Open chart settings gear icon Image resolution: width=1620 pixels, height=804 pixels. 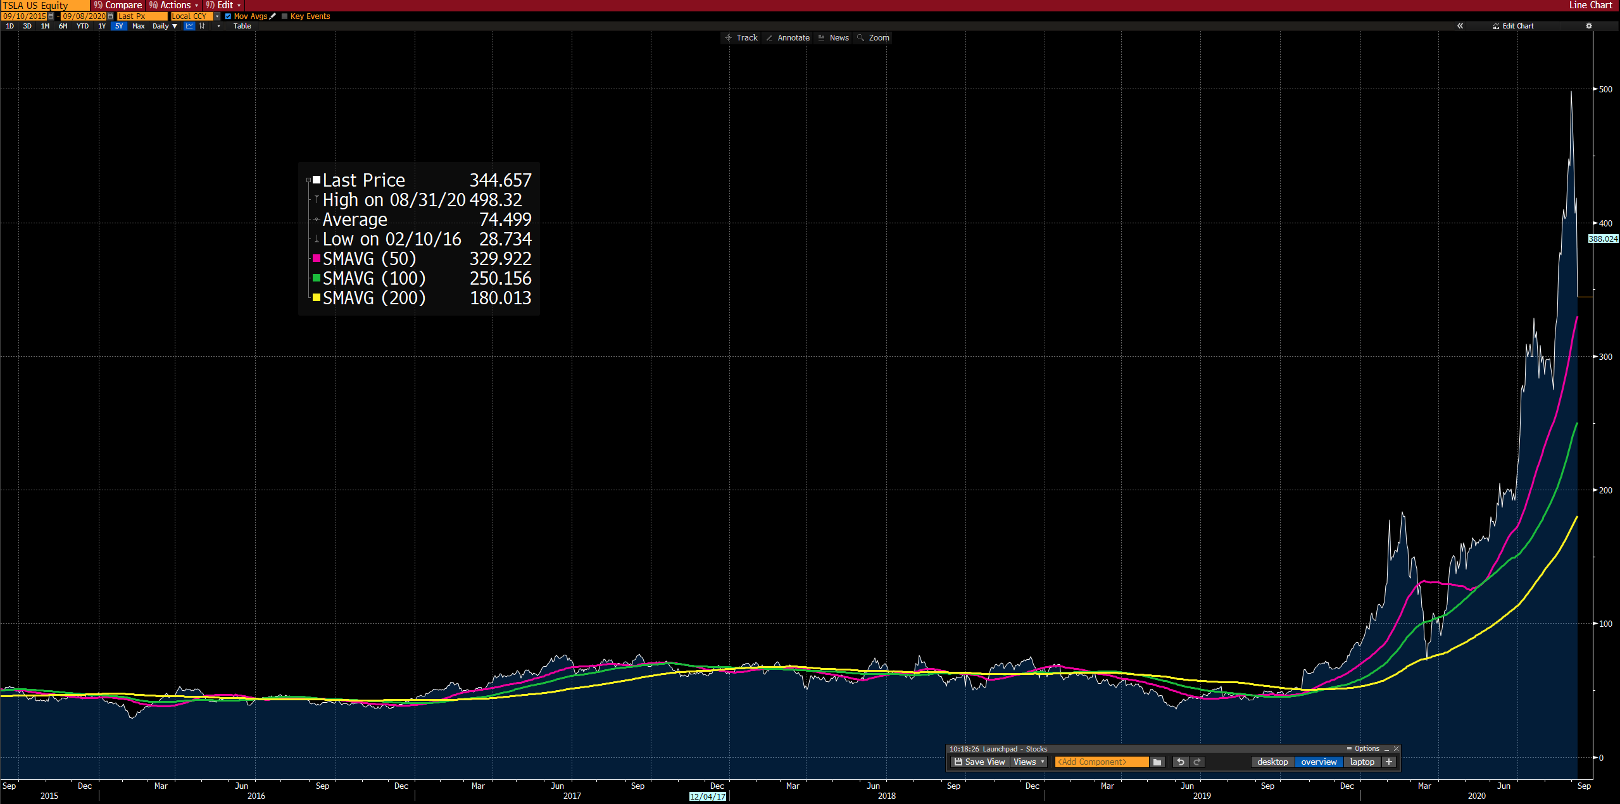(1588, 26)
